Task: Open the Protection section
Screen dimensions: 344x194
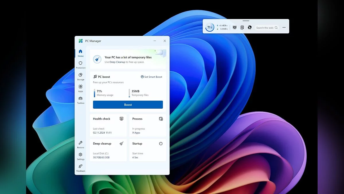Action: pyautogui.click(x=81, y=65)
